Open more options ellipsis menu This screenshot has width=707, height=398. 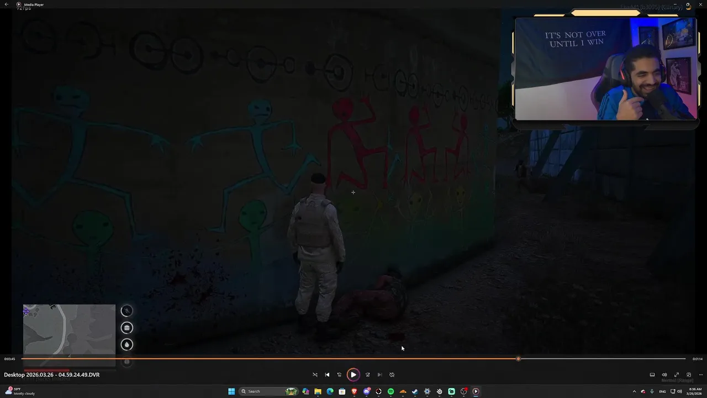click(x=701, y=375)
